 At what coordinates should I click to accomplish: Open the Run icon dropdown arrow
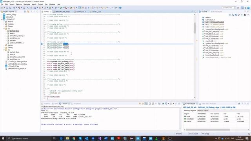63,8
